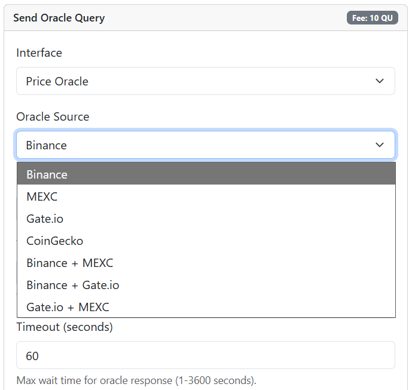Select Binance from the dropdown list
The image size is (409, 390).
(x=47, y=174)
